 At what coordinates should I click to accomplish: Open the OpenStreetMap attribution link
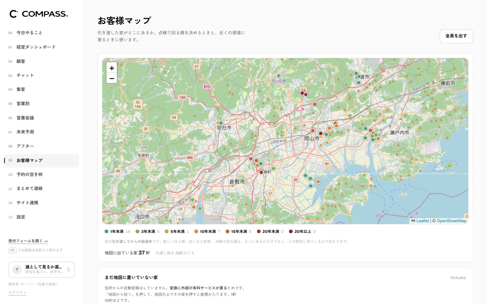(x=451, y=221)
